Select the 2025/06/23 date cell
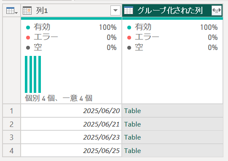 point(71,137)
